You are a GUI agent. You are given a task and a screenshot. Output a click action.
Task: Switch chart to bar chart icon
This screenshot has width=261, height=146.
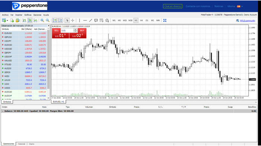(24, 20)
